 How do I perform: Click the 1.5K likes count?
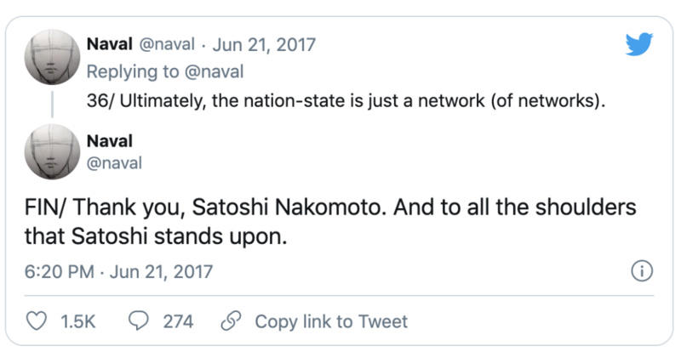pos(78,321)
